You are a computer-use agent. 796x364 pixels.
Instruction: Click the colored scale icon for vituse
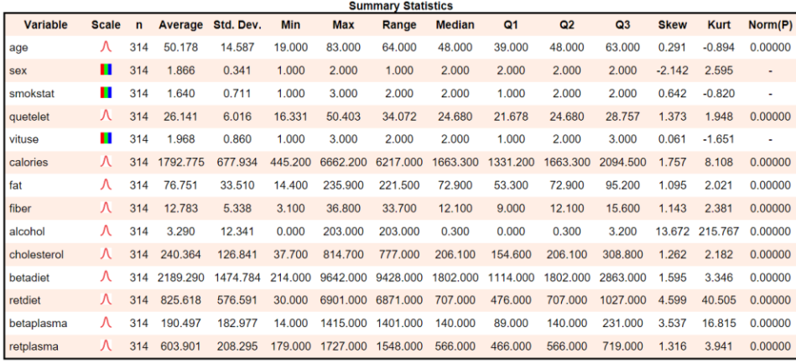click(106, 138)
